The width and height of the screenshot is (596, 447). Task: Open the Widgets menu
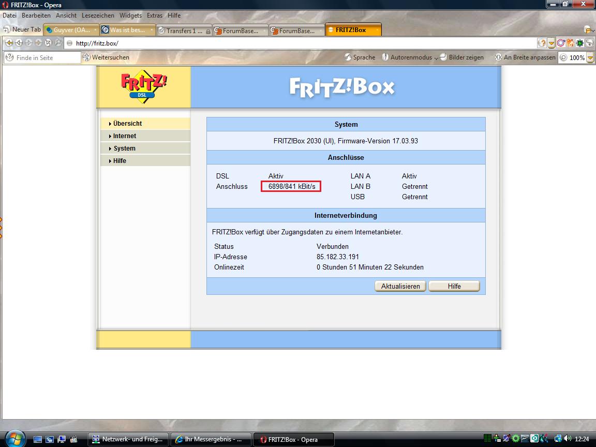coord(130,16)
